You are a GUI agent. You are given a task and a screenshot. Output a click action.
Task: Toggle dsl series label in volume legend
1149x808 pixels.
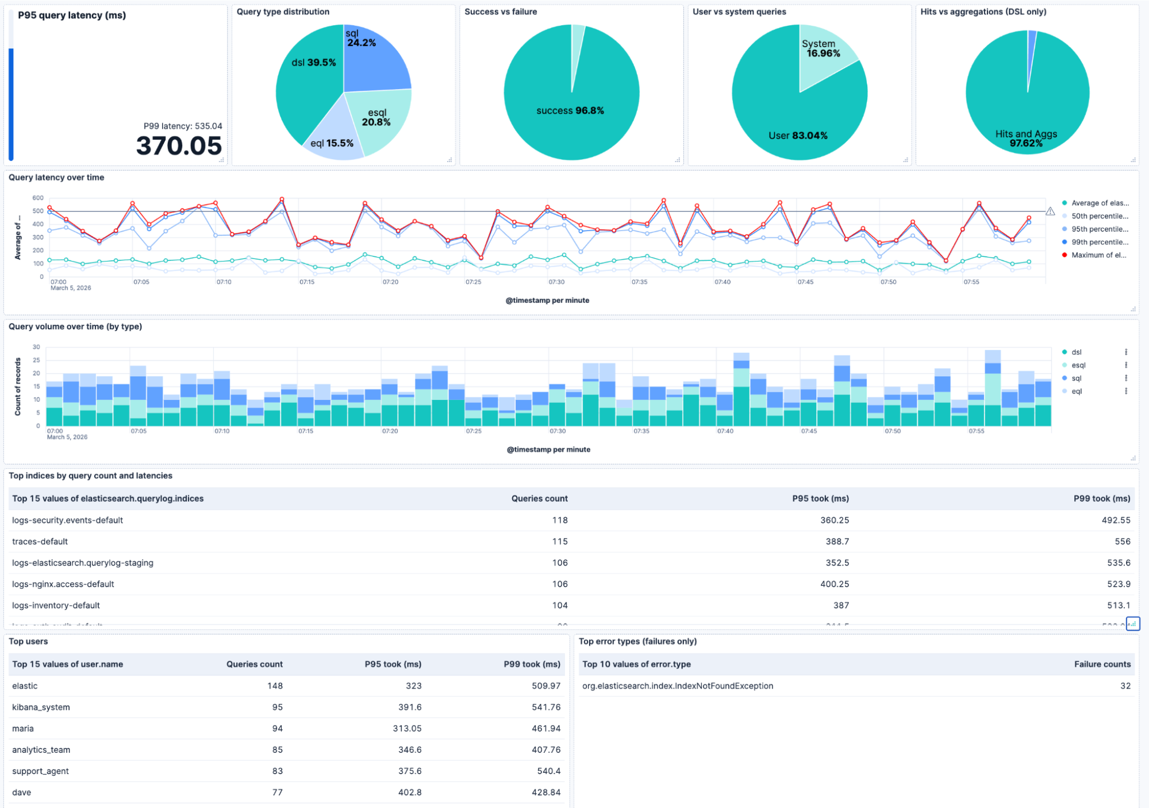click(x=1076, y=352)
